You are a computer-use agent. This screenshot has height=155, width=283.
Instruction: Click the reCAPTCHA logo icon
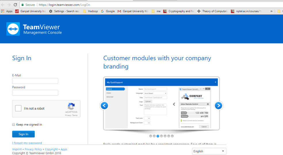coord(71,106)
